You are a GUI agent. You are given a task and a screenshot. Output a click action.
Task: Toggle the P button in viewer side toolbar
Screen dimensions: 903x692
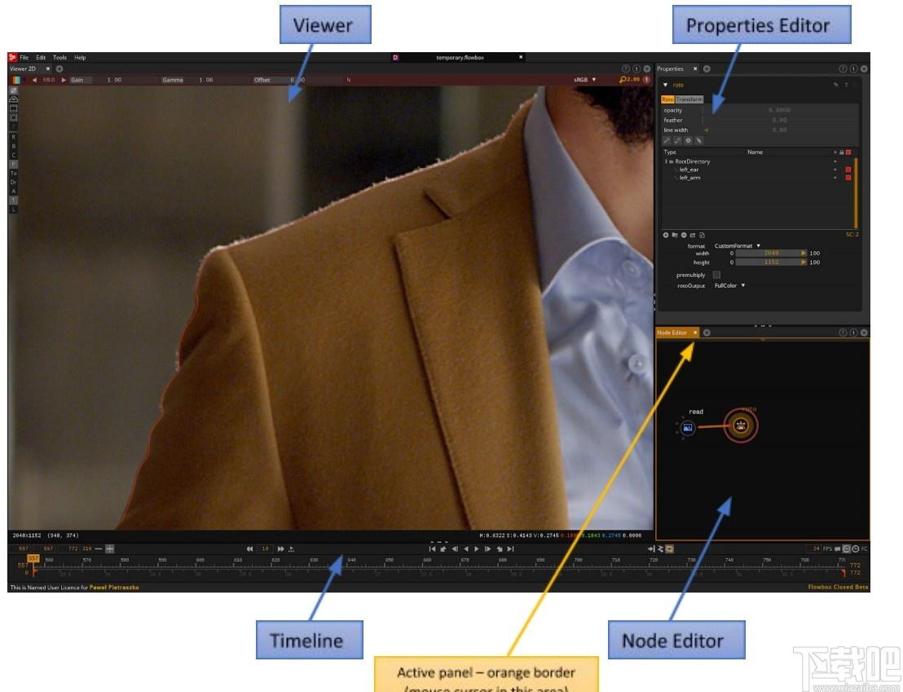[14, 164]
